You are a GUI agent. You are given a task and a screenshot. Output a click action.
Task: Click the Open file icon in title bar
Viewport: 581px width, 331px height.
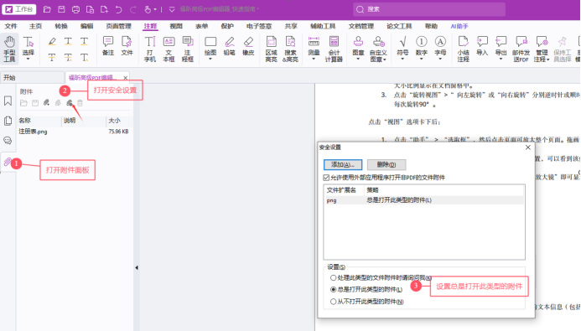pos(47,9)
